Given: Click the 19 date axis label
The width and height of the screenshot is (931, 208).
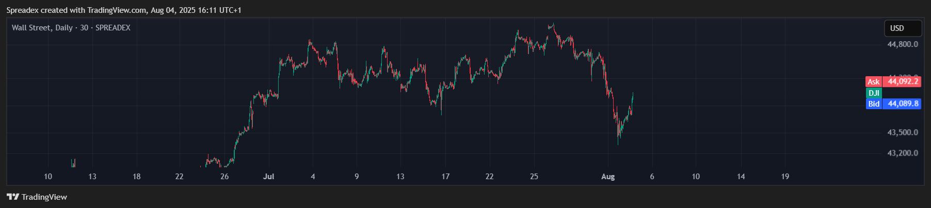Looking at the screenshot, I should (x=785, y=177).
